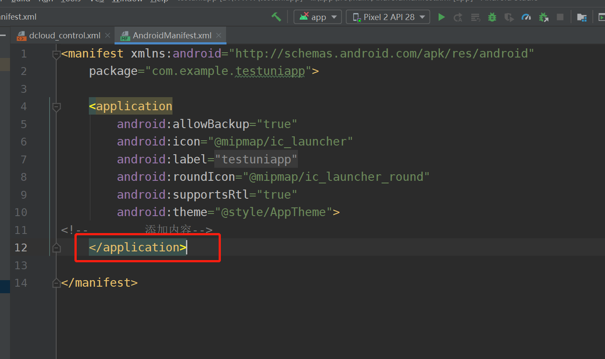This screenshot has width=605, height=359.
Task: Click the android:label "testuniapp" value
Action: (256, 159)
